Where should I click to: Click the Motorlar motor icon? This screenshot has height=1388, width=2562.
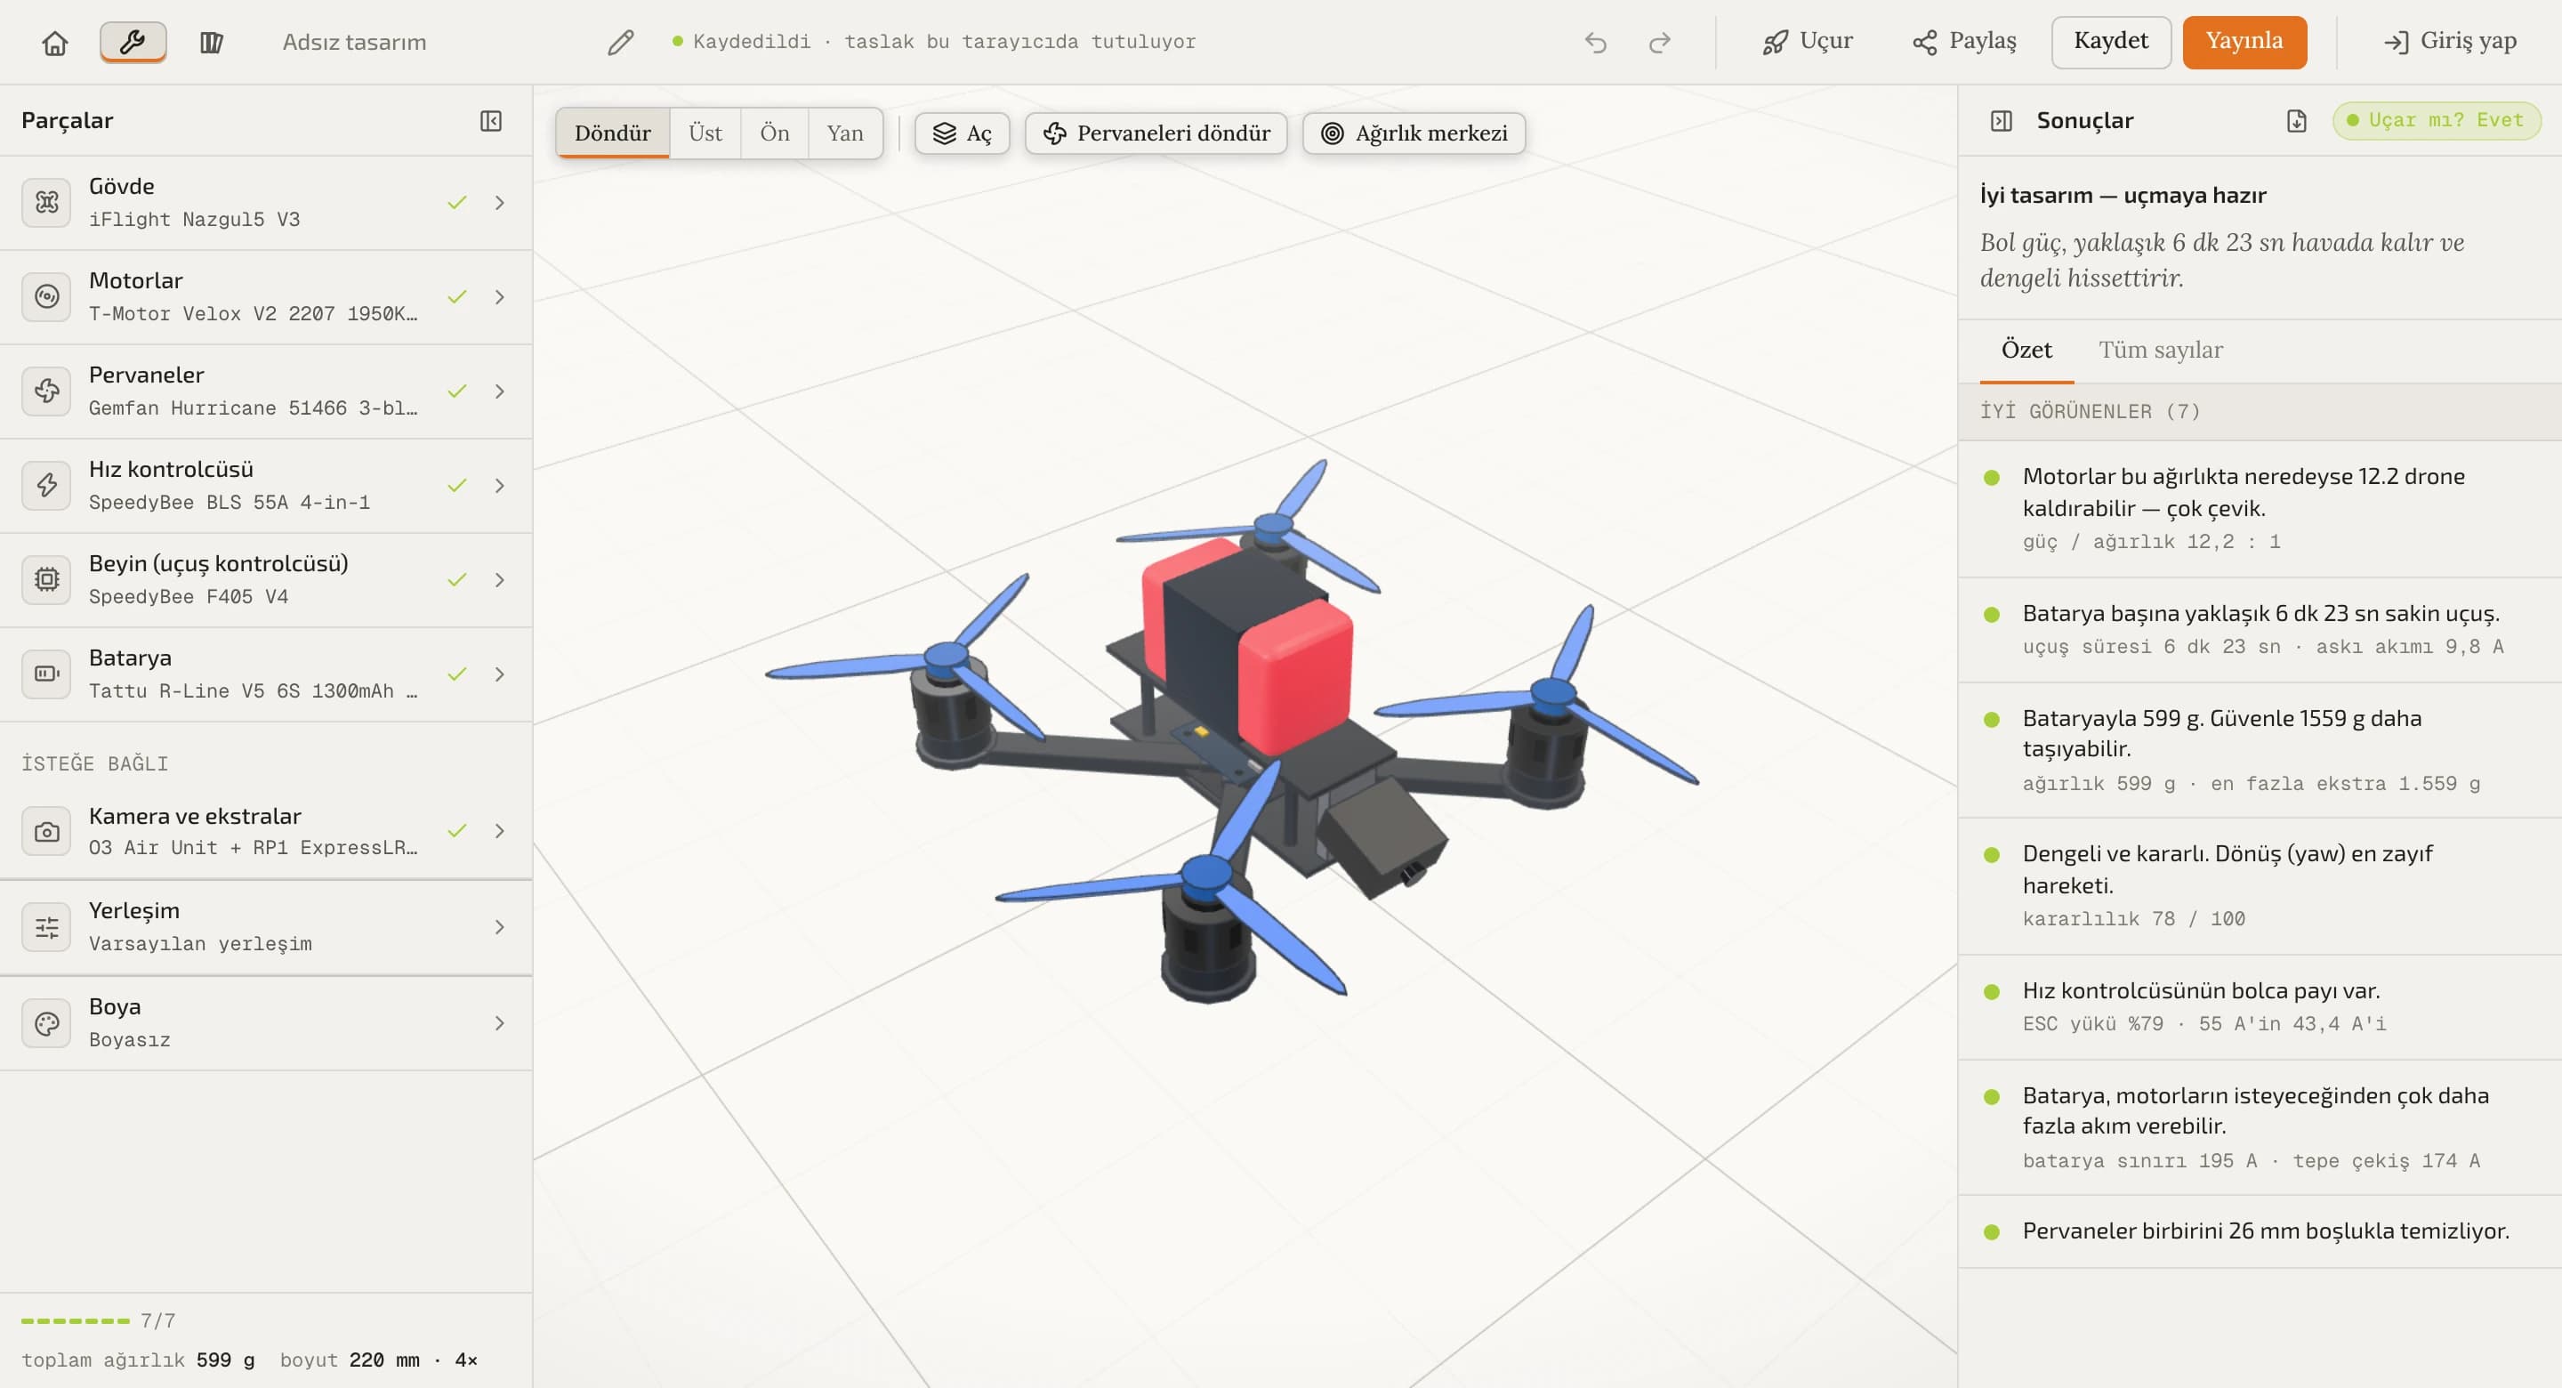tap(47, 296)
